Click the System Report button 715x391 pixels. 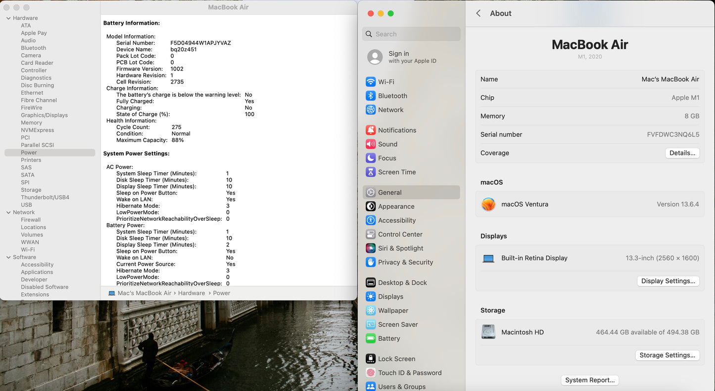(x=590, y=380)
